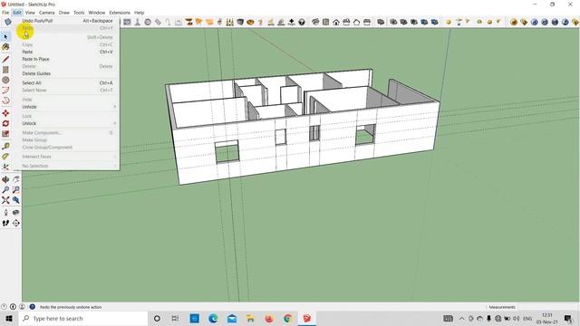Activate the Circle tool
Image resolution: width=580 pixels, height=326 pixels.
(5, 80)
